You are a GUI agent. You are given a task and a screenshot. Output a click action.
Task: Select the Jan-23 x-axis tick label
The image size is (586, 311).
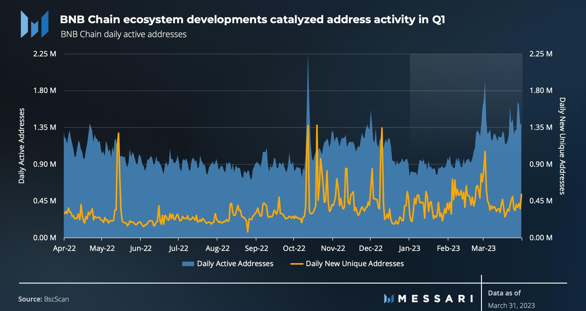[x=409, y=248]
